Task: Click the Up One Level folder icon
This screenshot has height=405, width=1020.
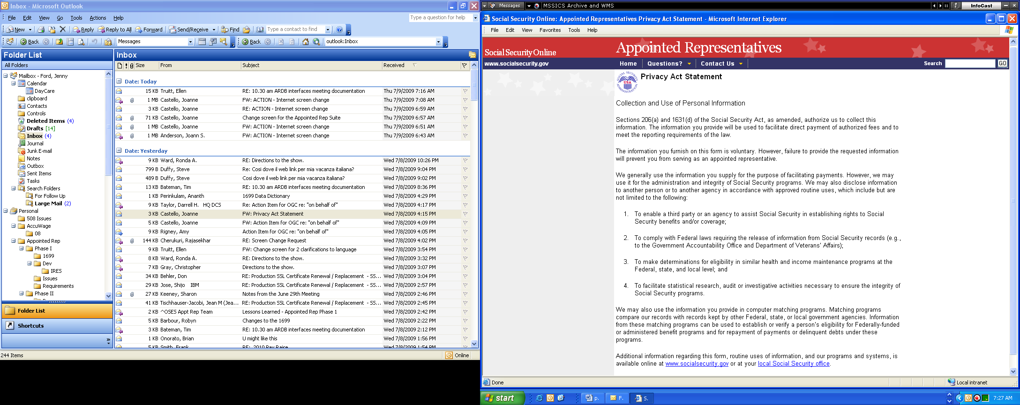Action: pos(60,42)
